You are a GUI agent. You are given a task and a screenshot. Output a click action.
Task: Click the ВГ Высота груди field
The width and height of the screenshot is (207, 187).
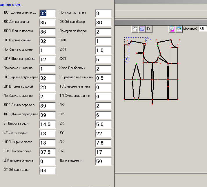(x=48, y=124)
